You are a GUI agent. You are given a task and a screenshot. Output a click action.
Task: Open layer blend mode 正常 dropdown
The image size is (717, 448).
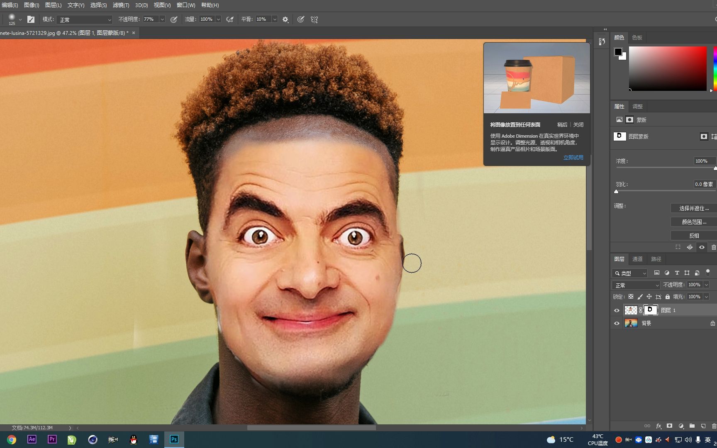point(636,285)
